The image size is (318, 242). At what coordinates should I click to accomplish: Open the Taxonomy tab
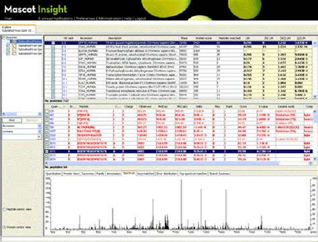pos(87,174)
